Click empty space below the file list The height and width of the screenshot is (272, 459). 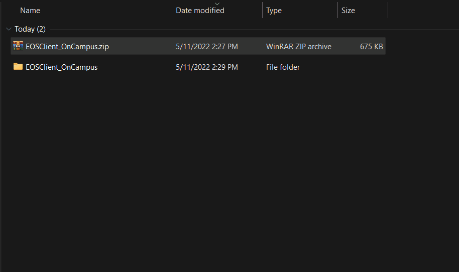click(x=226, y=176)
